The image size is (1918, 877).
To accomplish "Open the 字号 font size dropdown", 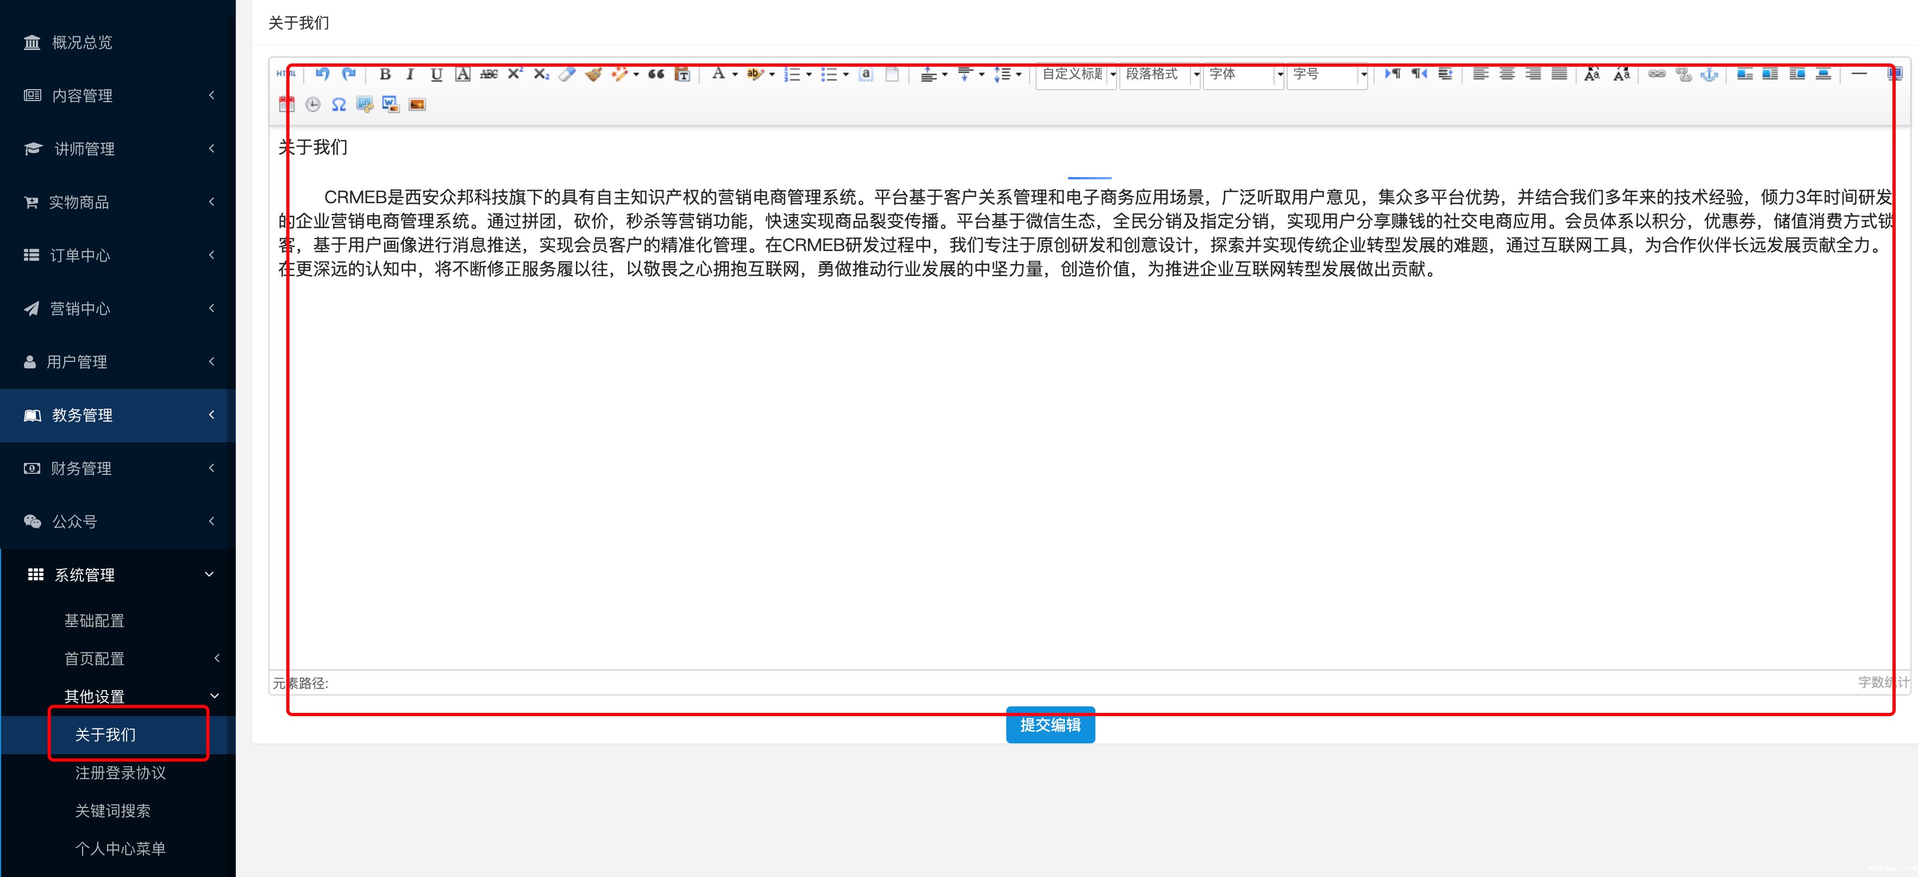I will (1326, 74).
